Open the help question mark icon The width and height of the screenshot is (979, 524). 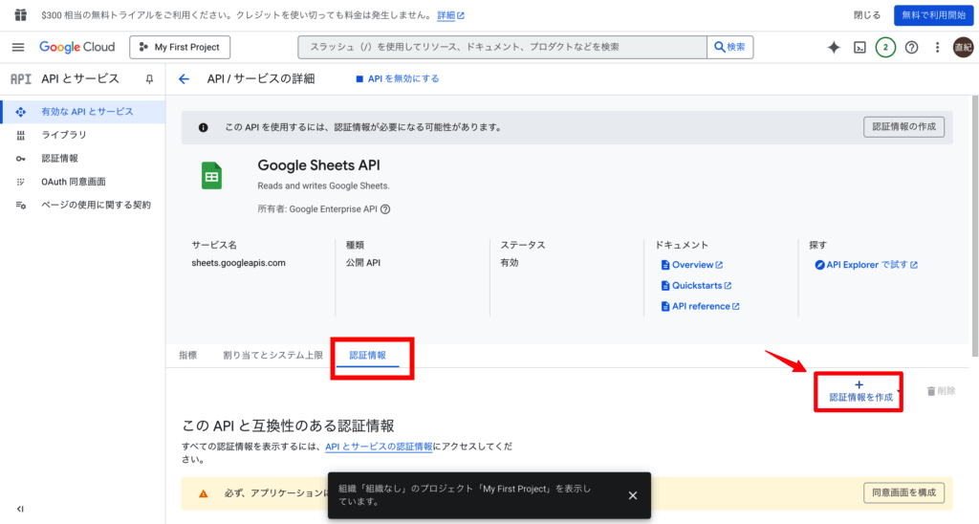[x=911, y=47]
